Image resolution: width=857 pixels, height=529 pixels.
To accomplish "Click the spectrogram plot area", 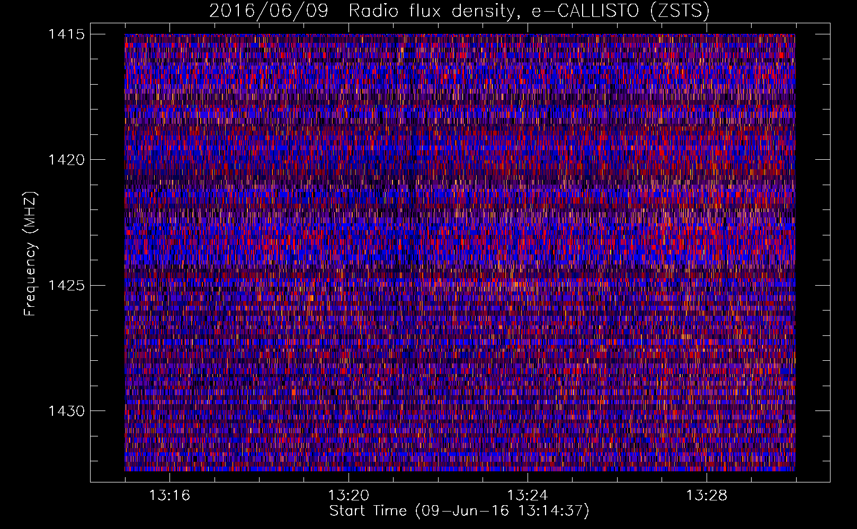I will pos(460,252).
